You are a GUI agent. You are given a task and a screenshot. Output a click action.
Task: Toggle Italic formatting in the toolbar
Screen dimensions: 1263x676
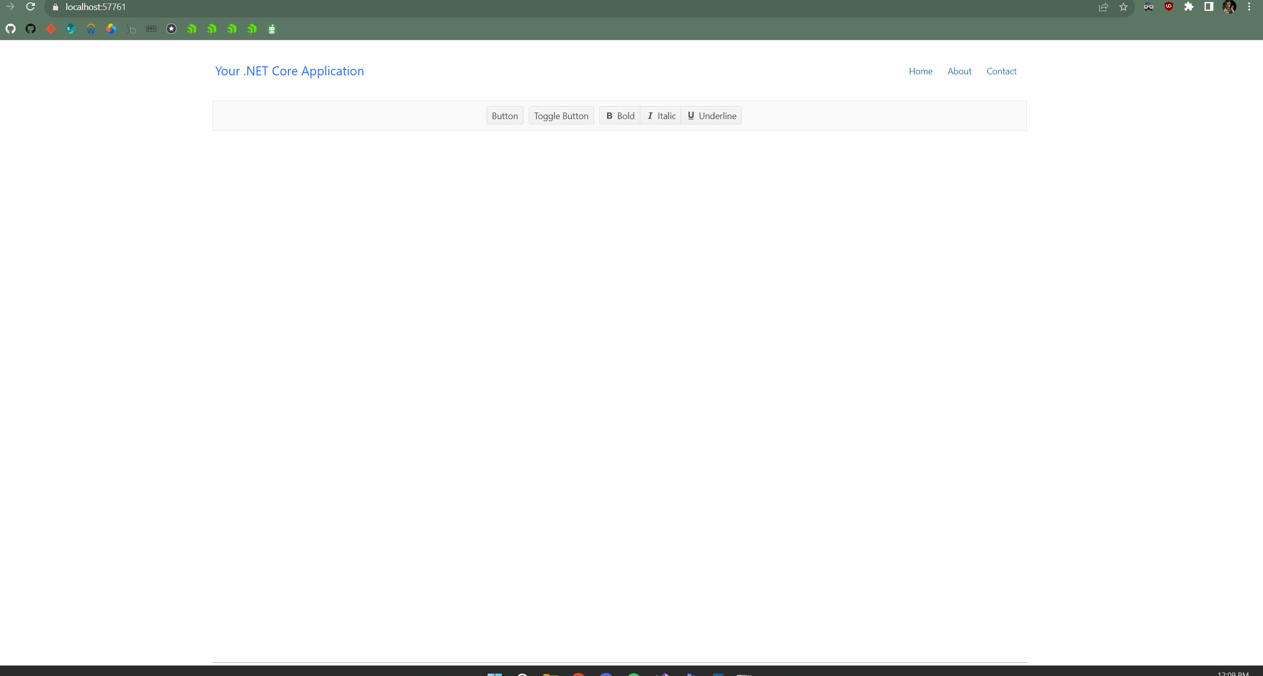click(x=661, y=116)
